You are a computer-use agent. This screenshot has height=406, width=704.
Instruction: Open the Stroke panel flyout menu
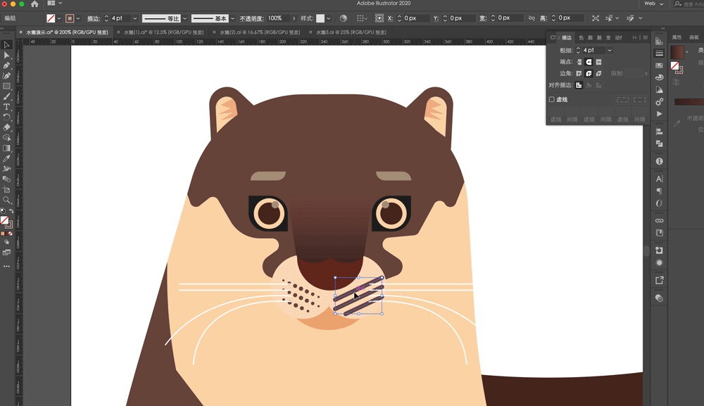click(x=645, y=38)
